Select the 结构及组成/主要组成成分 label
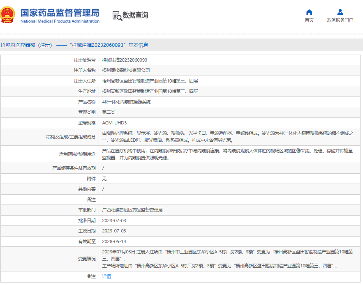This screenshot has width=363, height=285. tap(71, 137)
